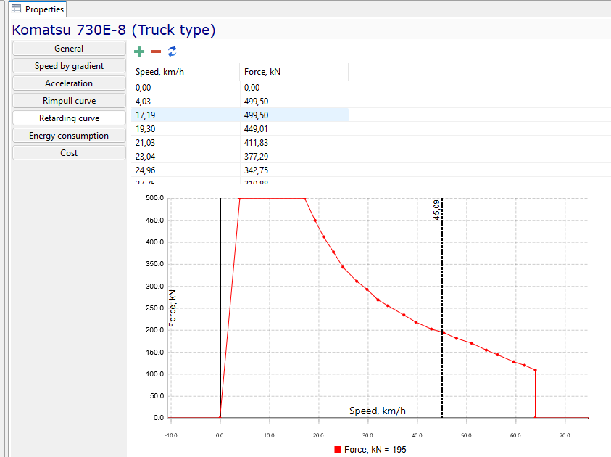Click the red minus remove-row icon
This screenshot has height=457, width=611.
point(156,52)
